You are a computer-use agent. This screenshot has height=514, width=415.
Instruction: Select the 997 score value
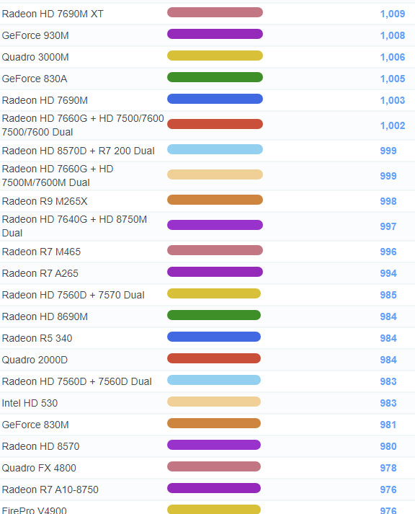click(x=388, y=226)
